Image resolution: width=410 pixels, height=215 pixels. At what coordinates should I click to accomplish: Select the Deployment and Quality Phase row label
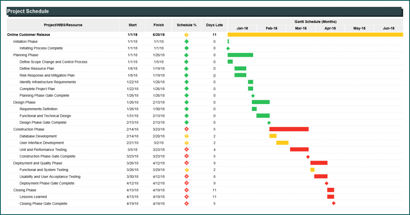[38, 163]
